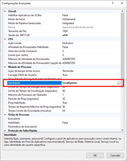Select the Executável property
Viewport: 127px width, 161px height.
click(14, 119)
